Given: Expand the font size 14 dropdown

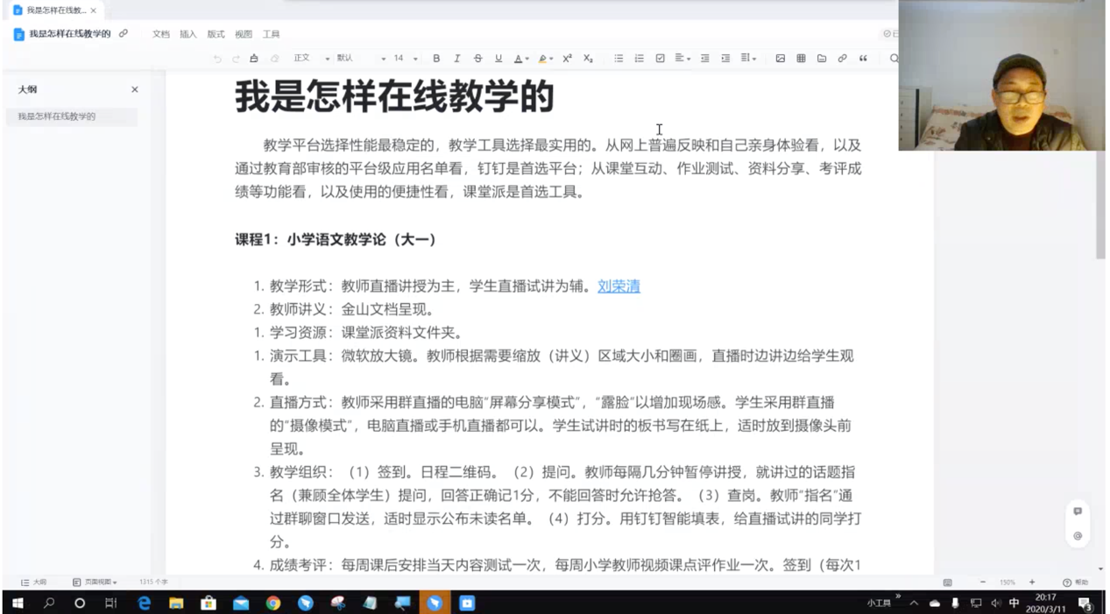Looking at the screenshot, I should click(x=405, y=59).
